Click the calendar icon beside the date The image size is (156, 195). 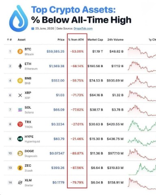[32, 28]
